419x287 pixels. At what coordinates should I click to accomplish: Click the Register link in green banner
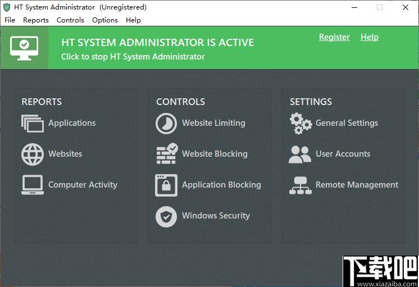click(x=334, y=37)
